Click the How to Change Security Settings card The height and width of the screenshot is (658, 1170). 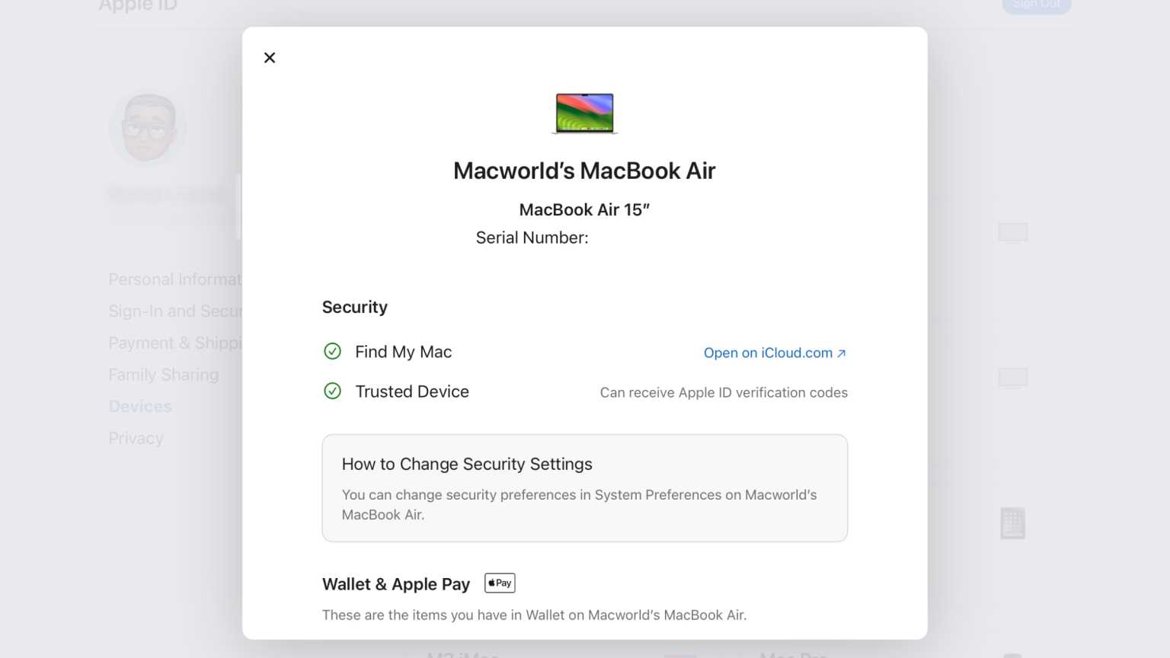(x=584, y=487)
